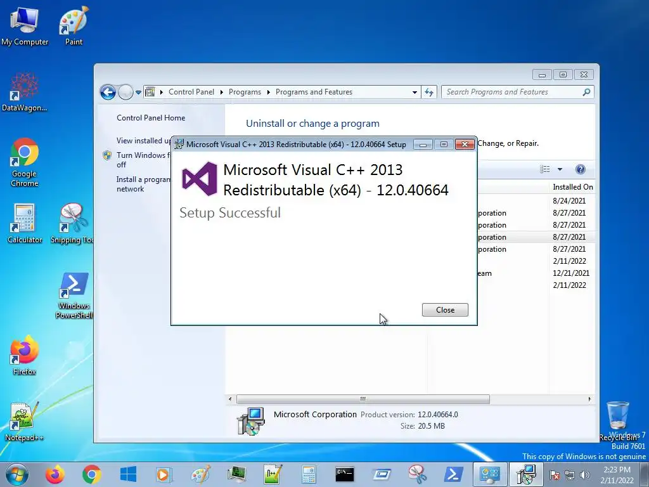Click the horizontal scrollbar thumb in programs list
The image size is (649, 487).
363,399
